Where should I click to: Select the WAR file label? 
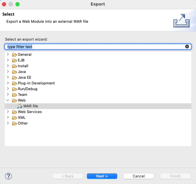point(31,106)
